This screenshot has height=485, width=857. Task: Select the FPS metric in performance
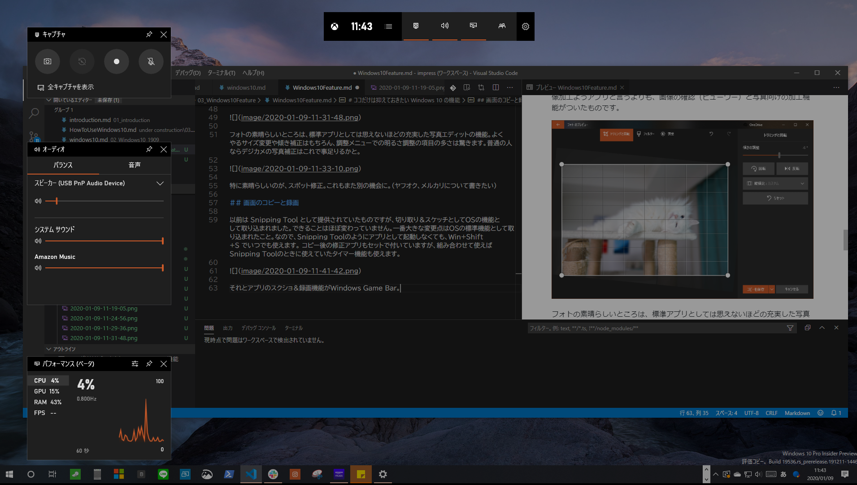(48, 413)
